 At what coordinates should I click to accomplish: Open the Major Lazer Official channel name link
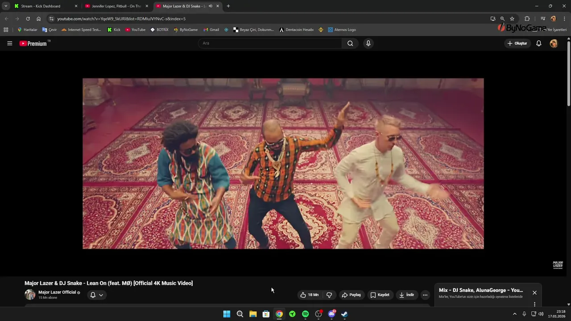pos(57,292)
